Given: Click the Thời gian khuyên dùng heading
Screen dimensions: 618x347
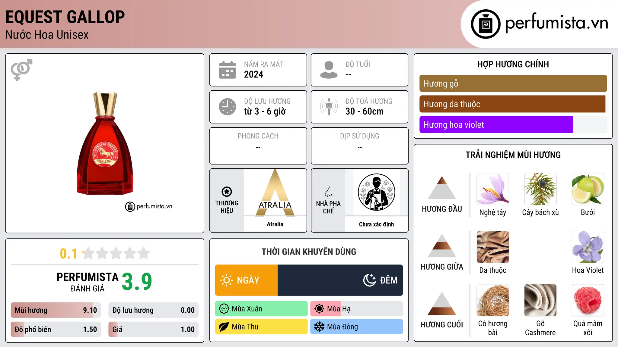Looking at the screenshot, I should click(309, 252).
